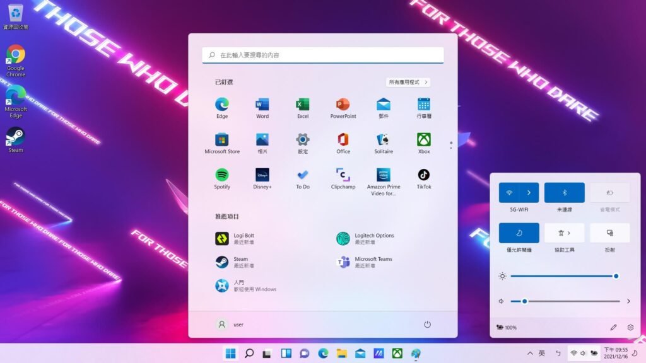The height and width of the screenshot is (363, 646).
Task: Open Xbox app on taskbar
Action: [397, 353]
